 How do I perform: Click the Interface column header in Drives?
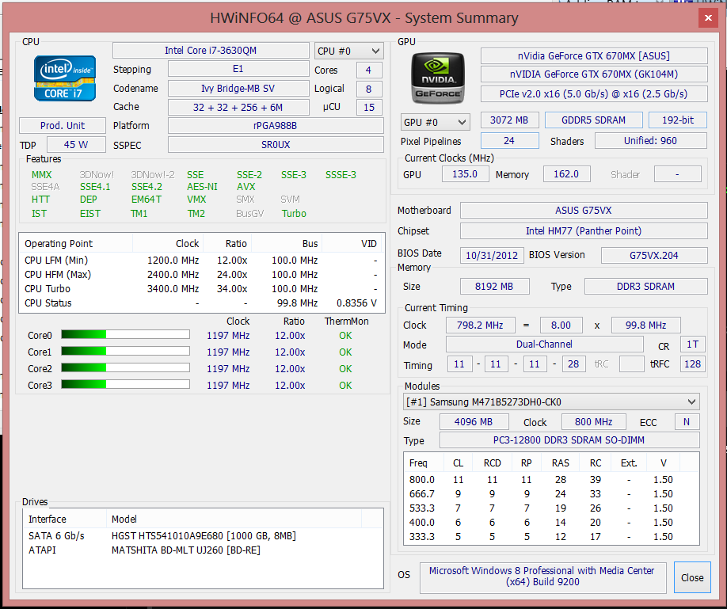tap(65, 519)
